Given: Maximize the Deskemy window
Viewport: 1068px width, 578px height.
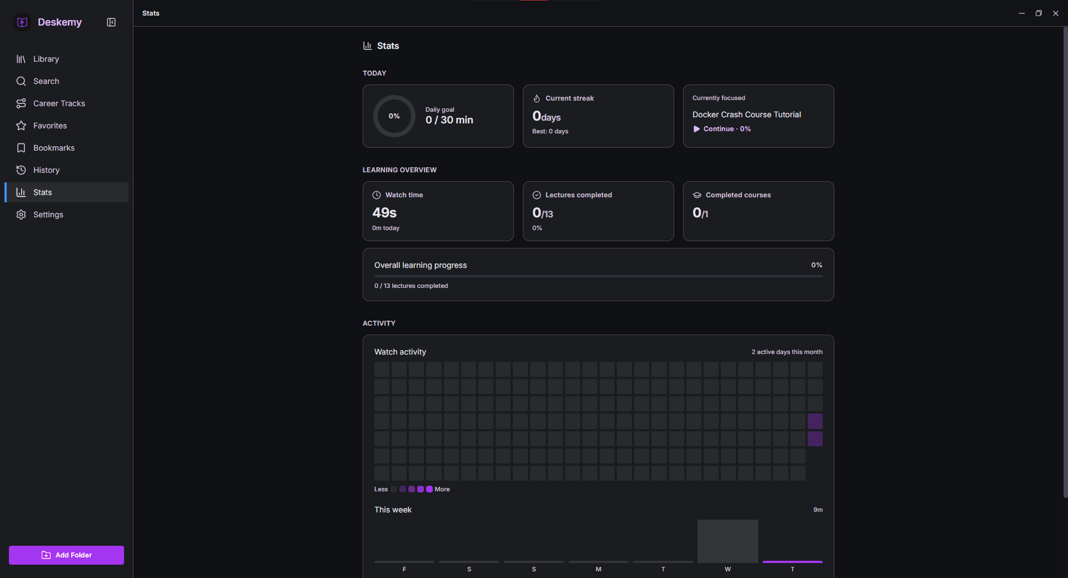Looking at the screenshot, I should pos(1039,13).
